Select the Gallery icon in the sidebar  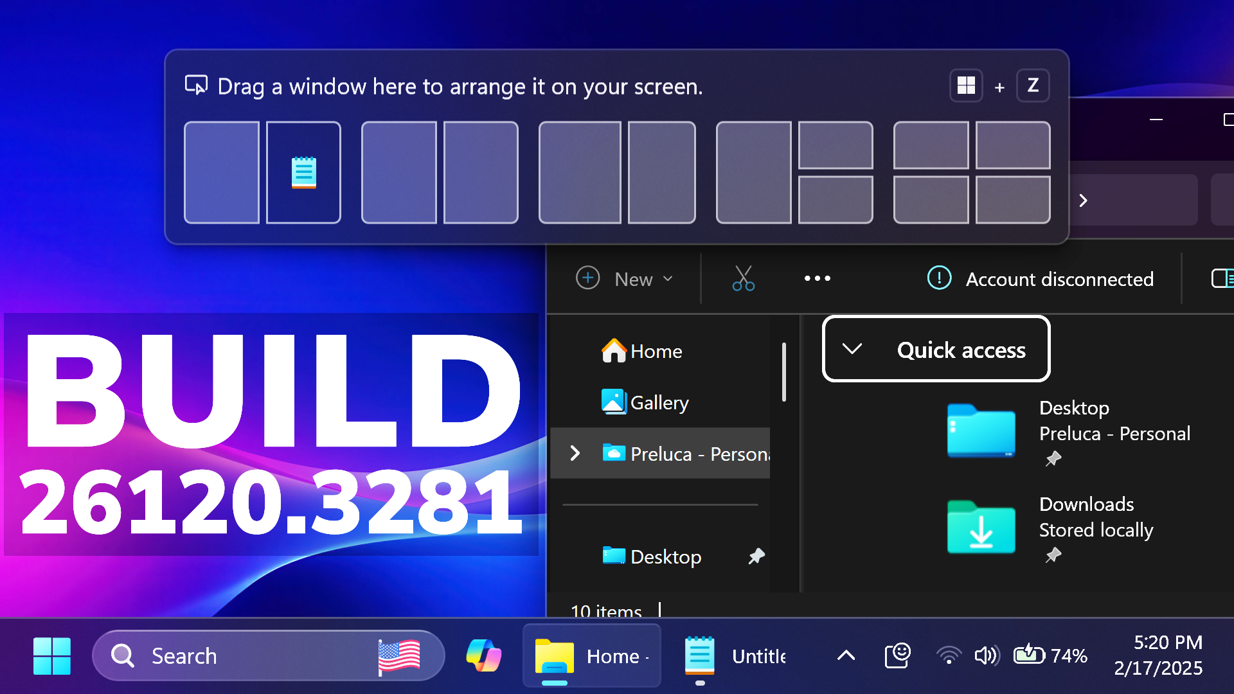(614, 402)
